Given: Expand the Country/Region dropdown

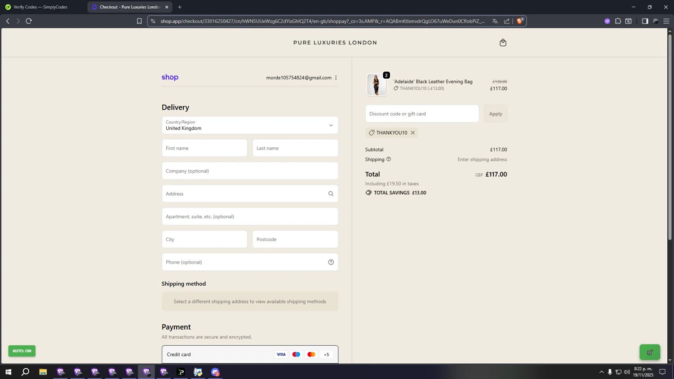Looking at the screenshot, I should [x=250, y=125].
